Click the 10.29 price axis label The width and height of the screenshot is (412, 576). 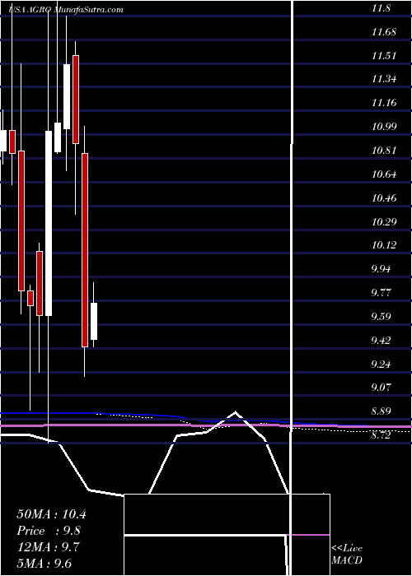pyautogui.click(x=384, y=222)
